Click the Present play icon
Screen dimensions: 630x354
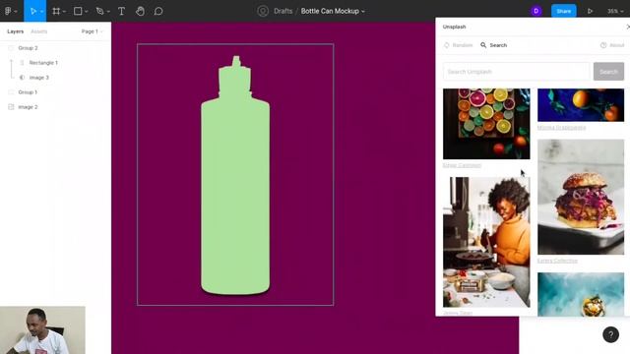590,11
